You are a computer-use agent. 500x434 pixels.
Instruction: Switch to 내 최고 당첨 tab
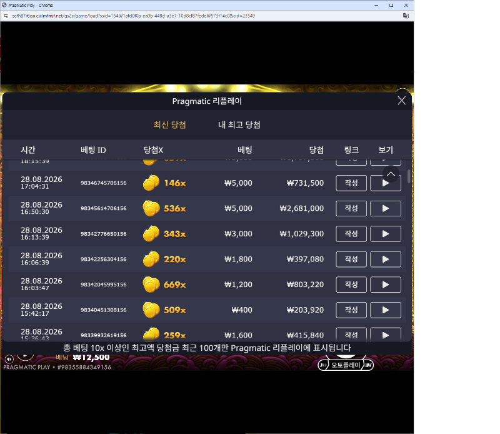(x=239, y=125)
